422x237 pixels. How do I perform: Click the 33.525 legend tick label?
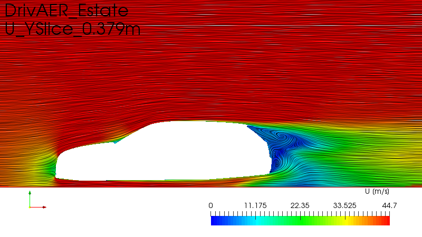coord(344,205)
